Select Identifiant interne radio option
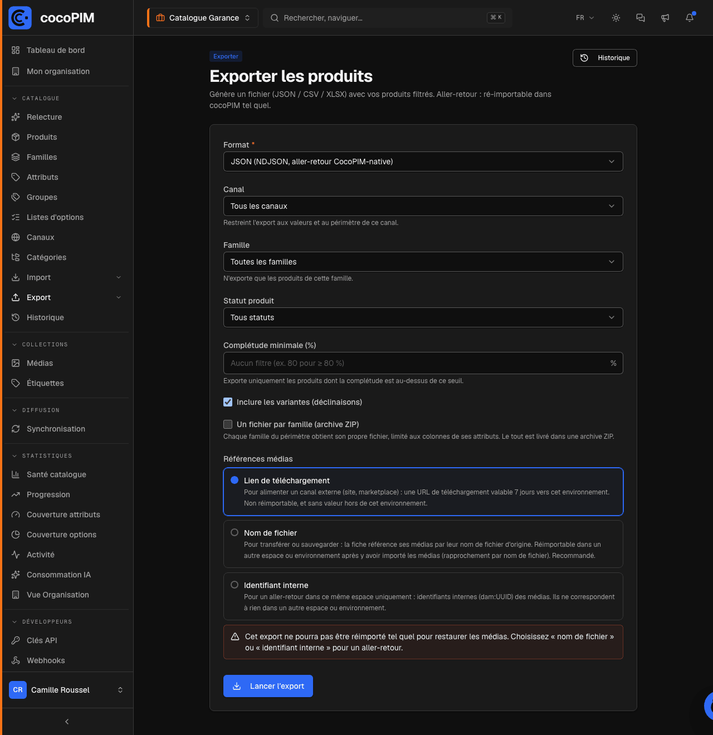 point(235,585)
